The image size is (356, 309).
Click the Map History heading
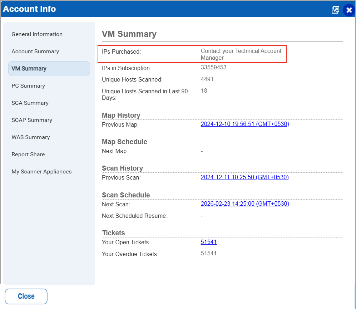121,115
